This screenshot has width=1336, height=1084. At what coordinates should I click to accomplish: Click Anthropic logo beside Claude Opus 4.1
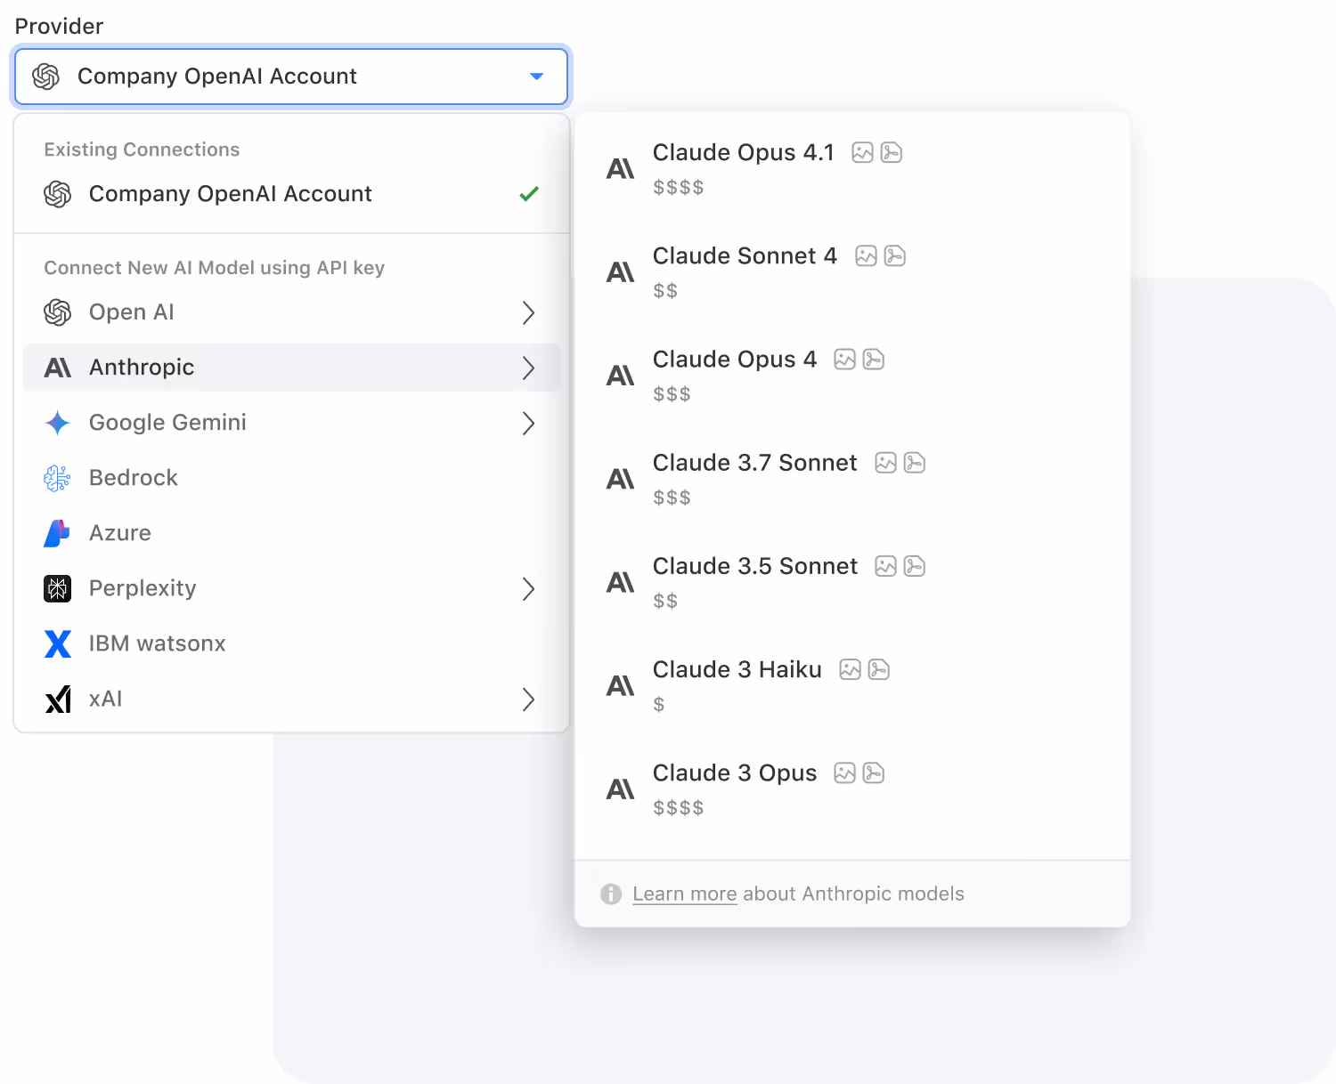621,168
